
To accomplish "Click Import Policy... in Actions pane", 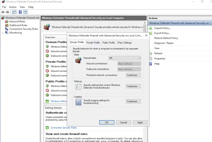I will [163, 28].
